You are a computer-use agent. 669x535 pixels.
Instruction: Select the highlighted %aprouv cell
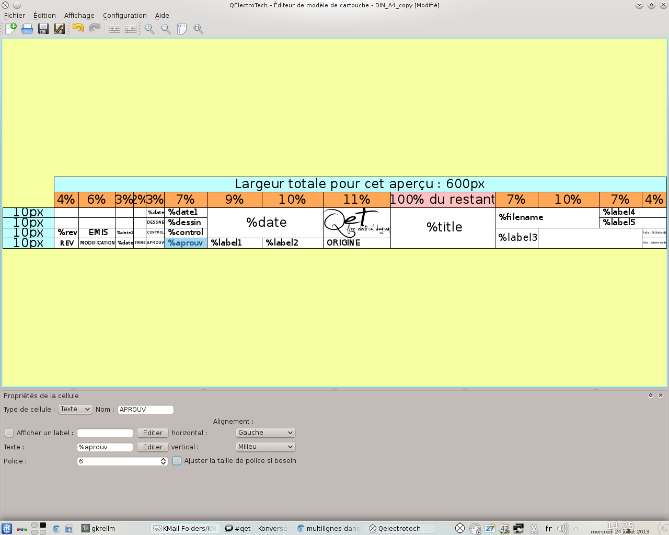click(x=186, y=243)
